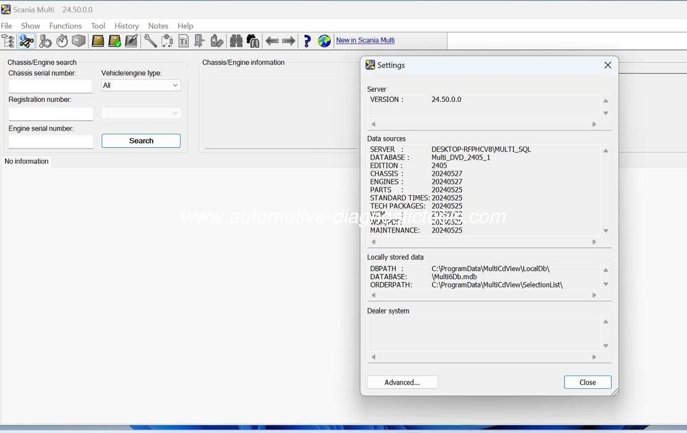Open the History menu
The height and width of the screenshot is (433, 687).
(x=126, y=26)
